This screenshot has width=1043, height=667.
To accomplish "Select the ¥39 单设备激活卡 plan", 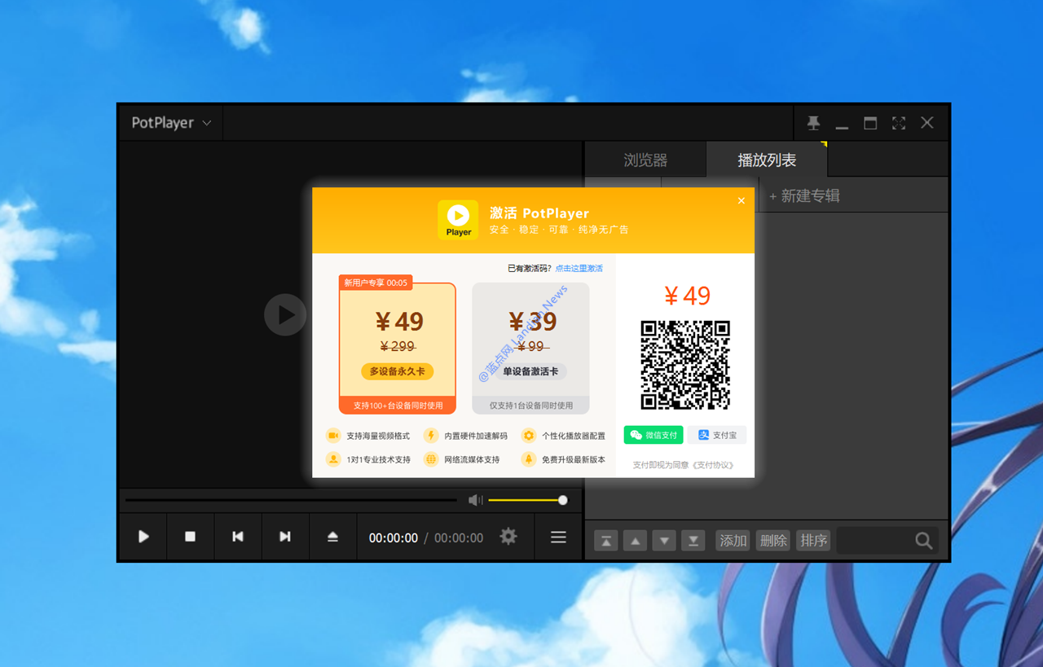I will coord(530,348).
